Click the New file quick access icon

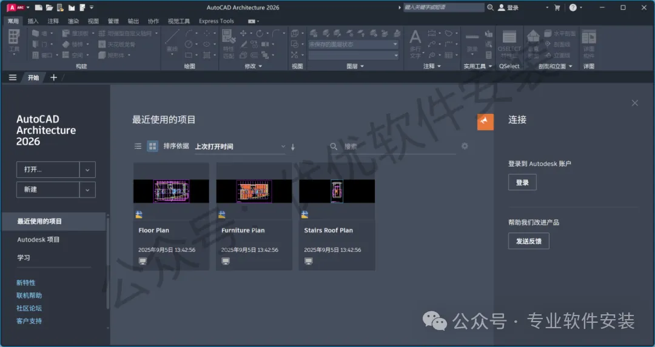coord(38,7)
